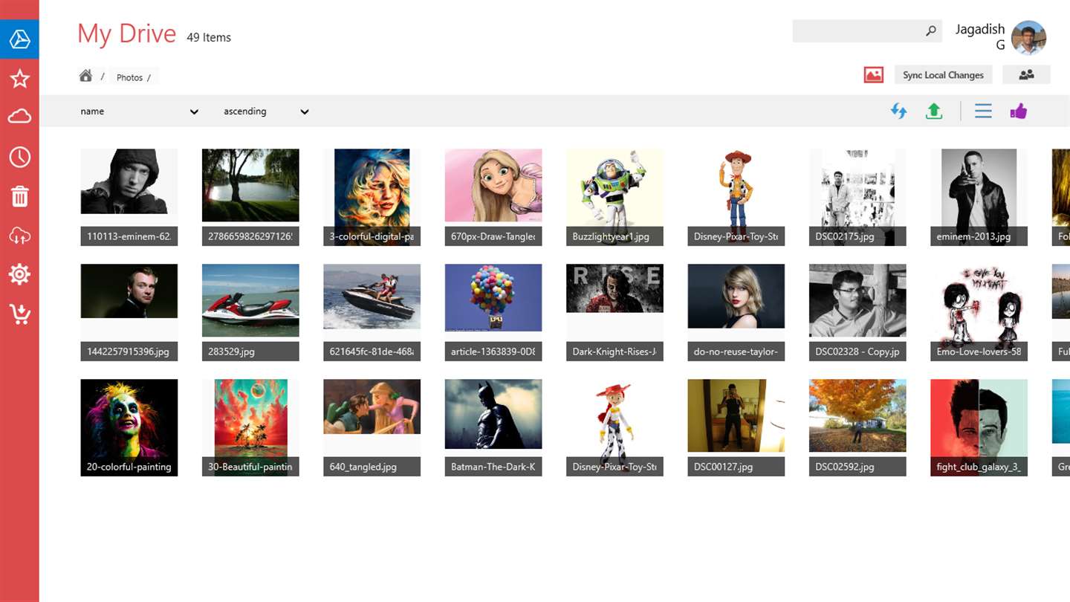Click the My Drive title
Screen dimensions: 1070x602
[x=126, y=34]
